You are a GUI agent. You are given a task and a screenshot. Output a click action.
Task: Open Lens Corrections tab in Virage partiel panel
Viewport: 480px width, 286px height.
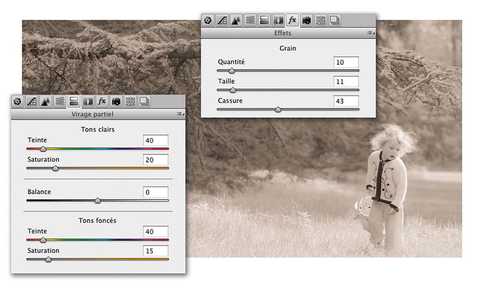click(88, 101)
